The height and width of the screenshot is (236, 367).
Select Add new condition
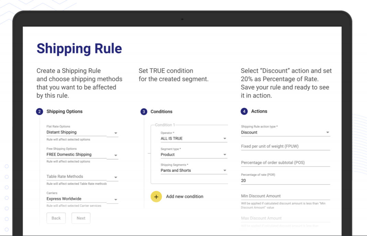(185, 196)
